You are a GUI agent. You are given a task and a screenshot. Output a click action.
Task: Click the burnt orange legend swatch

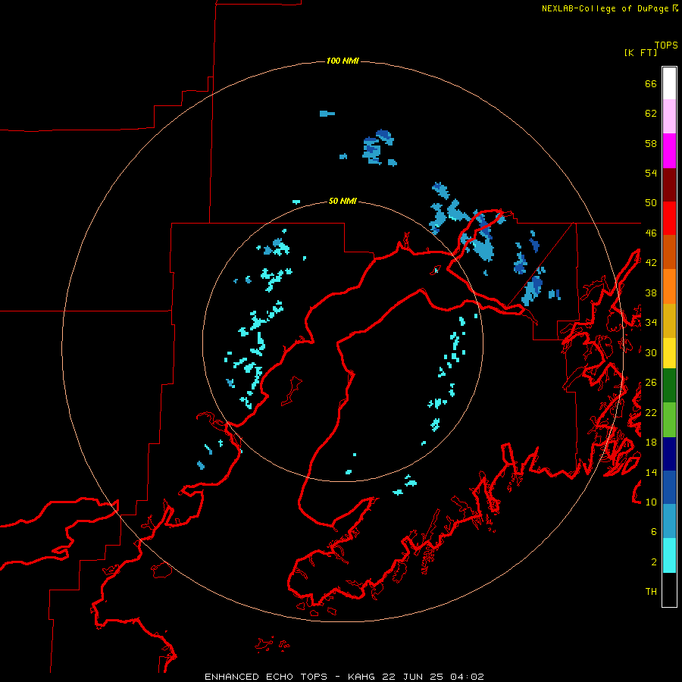[669, 252]
